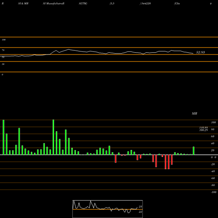Click the 'SI & MR' header text
The height and width of the screenshot is (218, 218).
click(23, 3)
